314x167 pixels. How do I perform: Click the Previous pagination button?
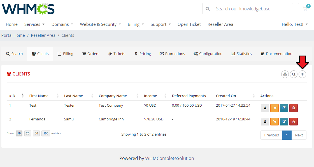point(271,135)
